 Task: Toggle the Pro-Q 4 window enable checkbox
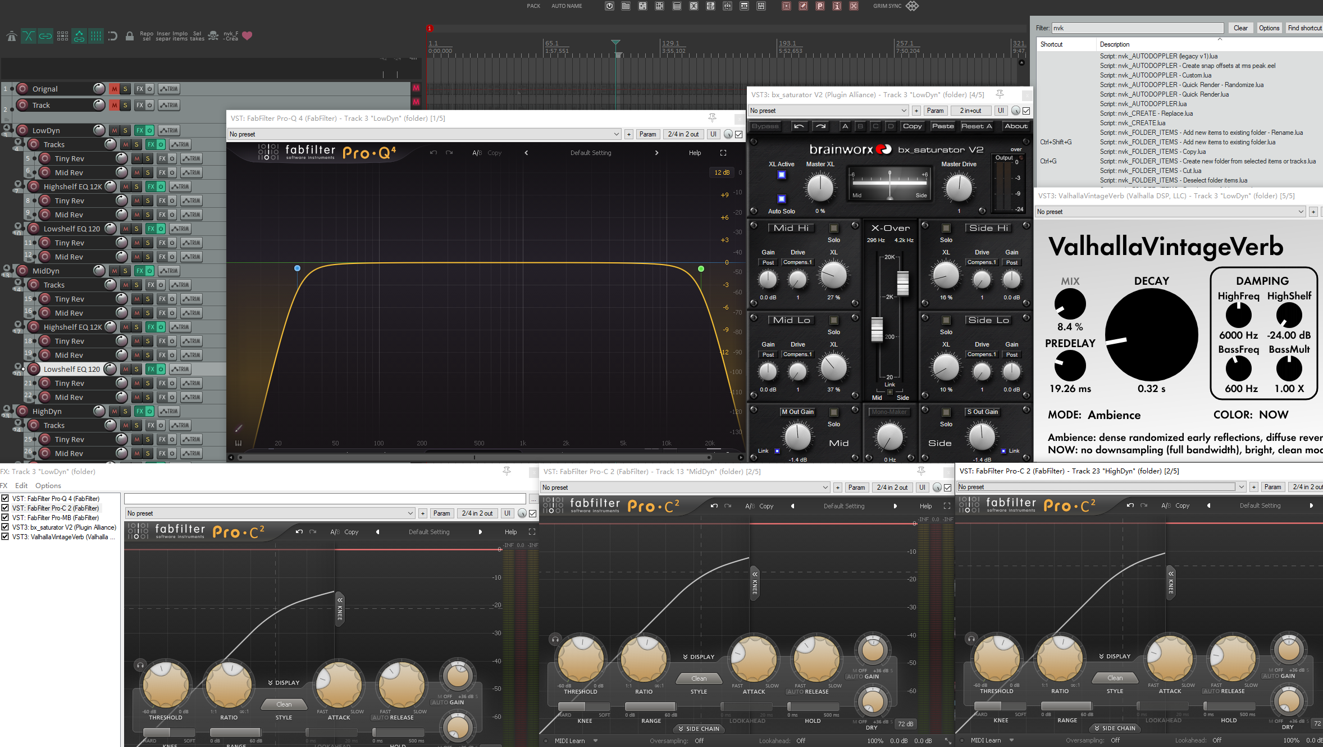point(739,134)
